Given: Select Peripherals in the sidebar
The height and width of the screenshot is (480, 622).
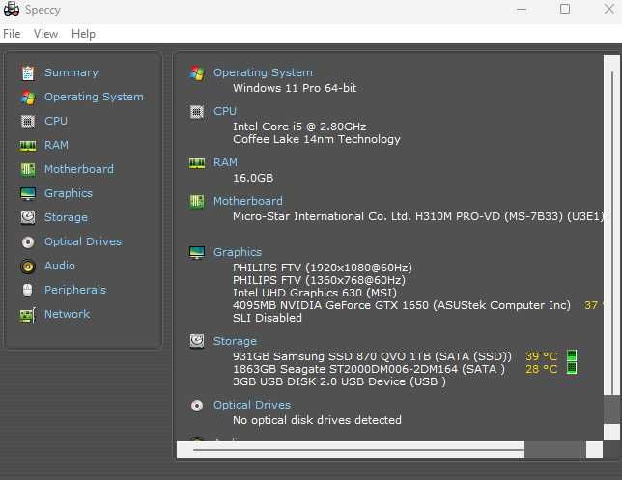Looking at the screenshot, I should tap(75, 290).
